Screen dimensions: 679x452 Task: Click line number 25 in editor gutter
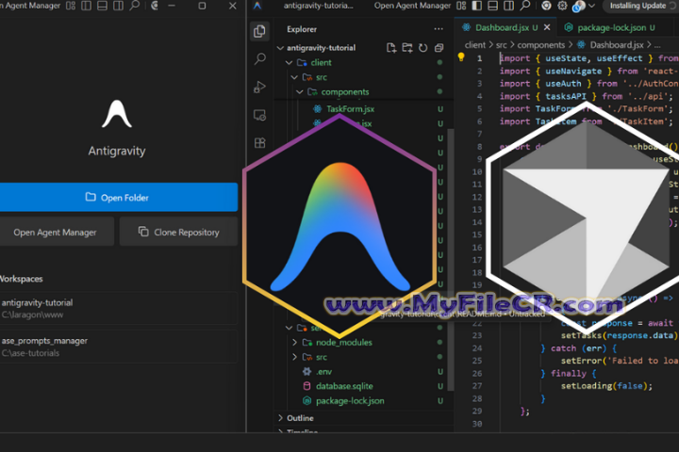477,361
